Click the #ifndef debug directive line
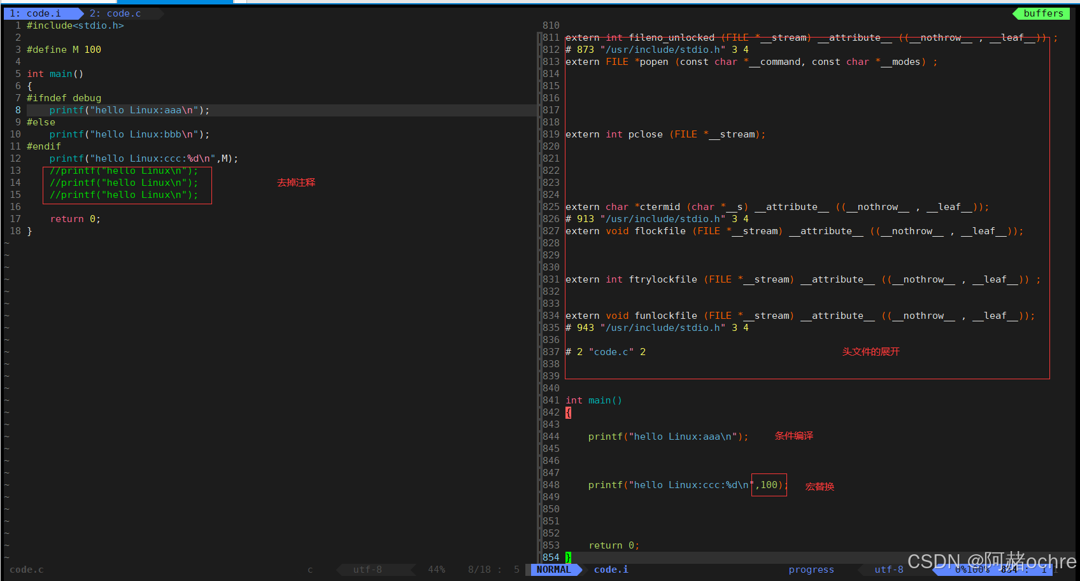 pyautogui.click(x=64, y=98)
